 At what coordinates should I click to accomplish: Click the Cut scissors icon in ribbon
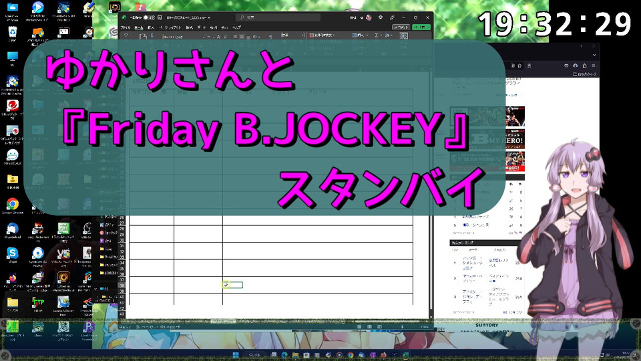click(x=152, y=35)
